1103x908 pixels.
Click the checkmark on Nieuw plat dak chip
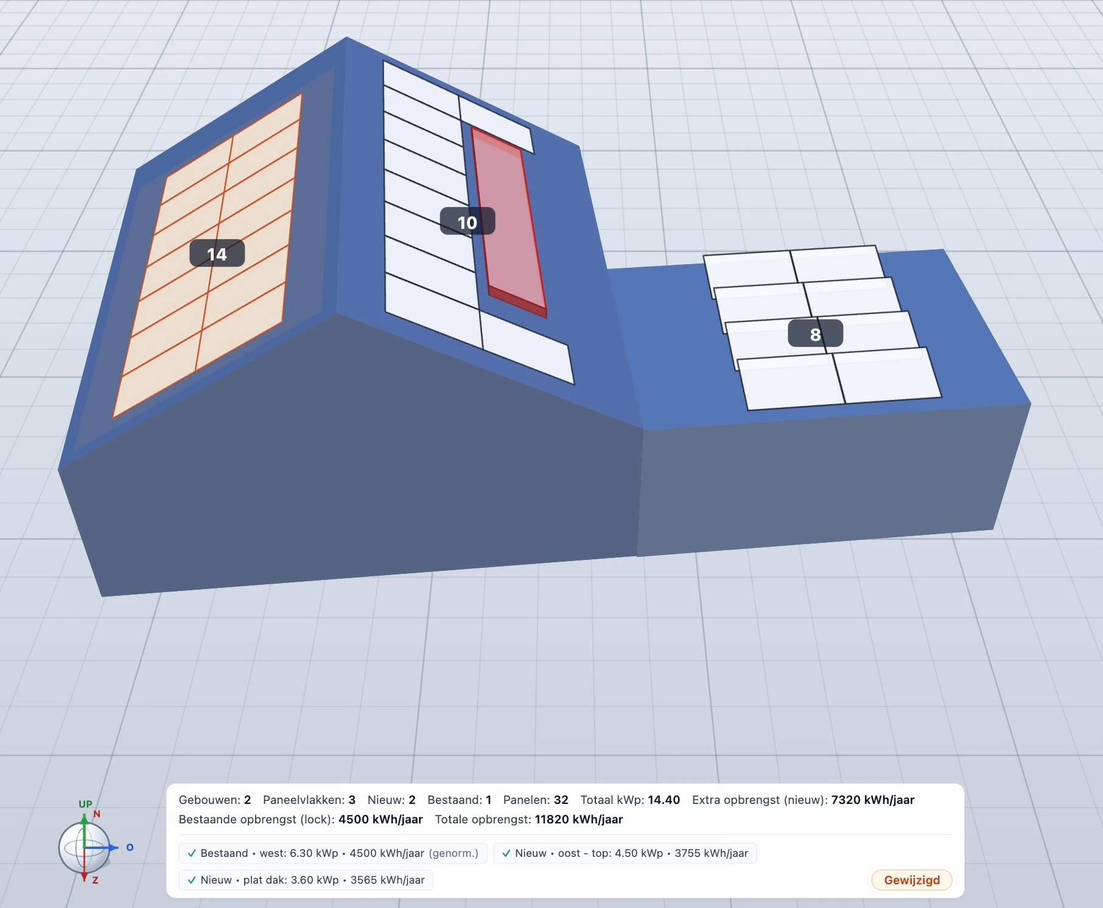[192, 880]
